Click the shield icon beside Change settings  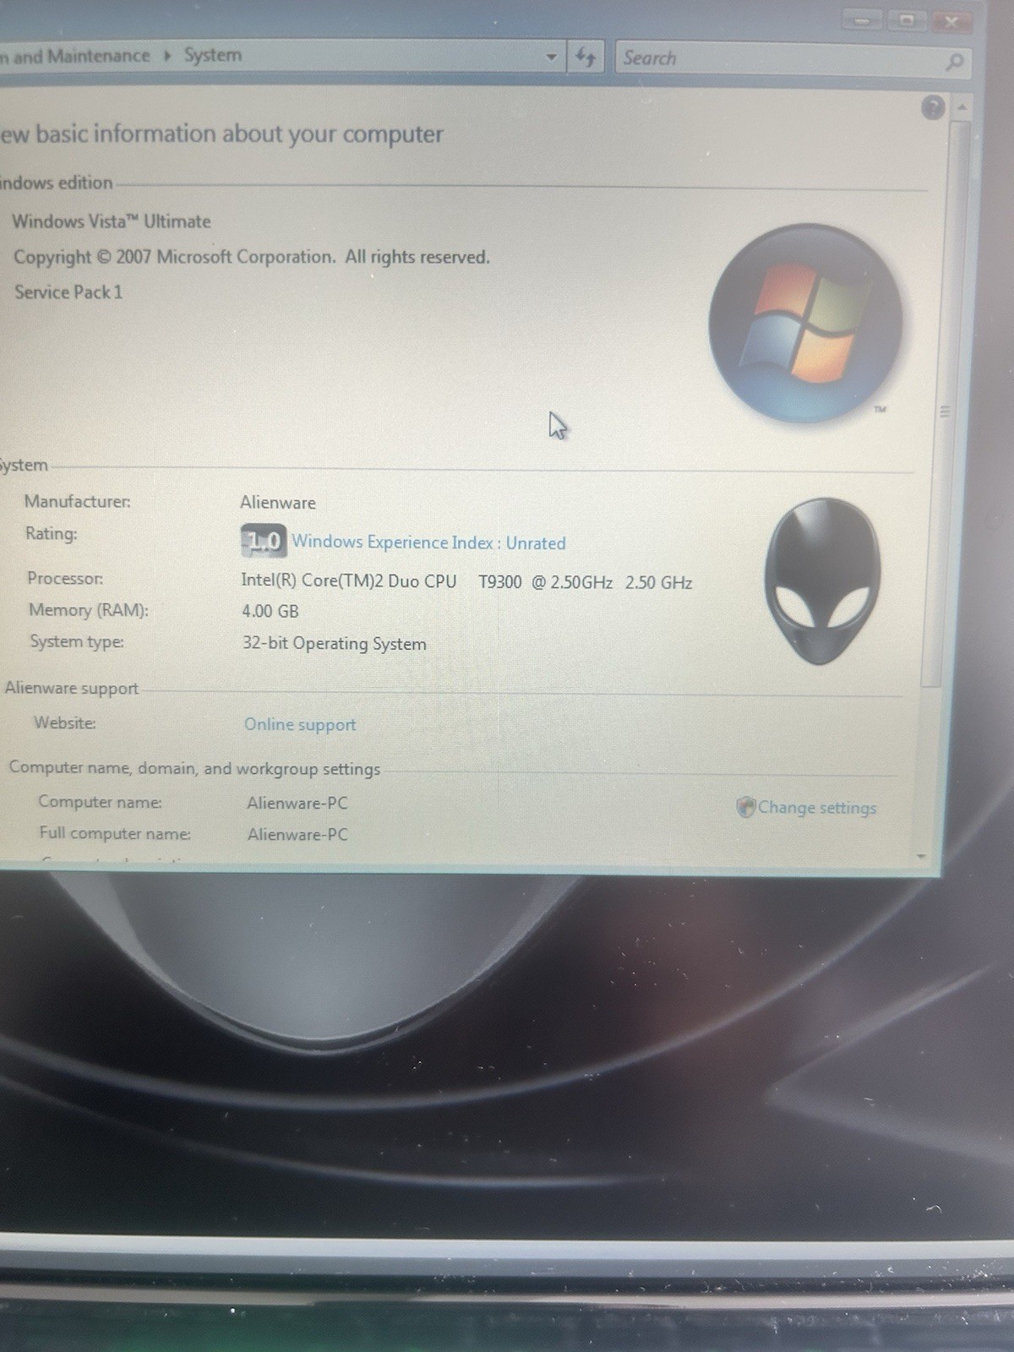click(x=745, y=807)
